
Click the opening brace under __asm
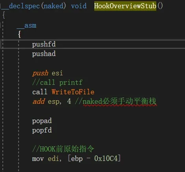19,34
